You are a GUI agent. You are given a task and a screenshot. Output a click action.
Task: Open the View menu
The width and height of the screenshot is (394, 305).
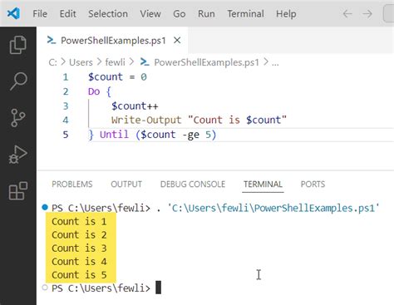pyautogui.click(x=150, y=13)
